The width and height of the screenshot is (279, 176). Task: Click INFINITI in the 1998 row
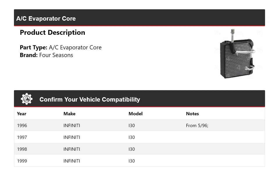pos(72,149)
